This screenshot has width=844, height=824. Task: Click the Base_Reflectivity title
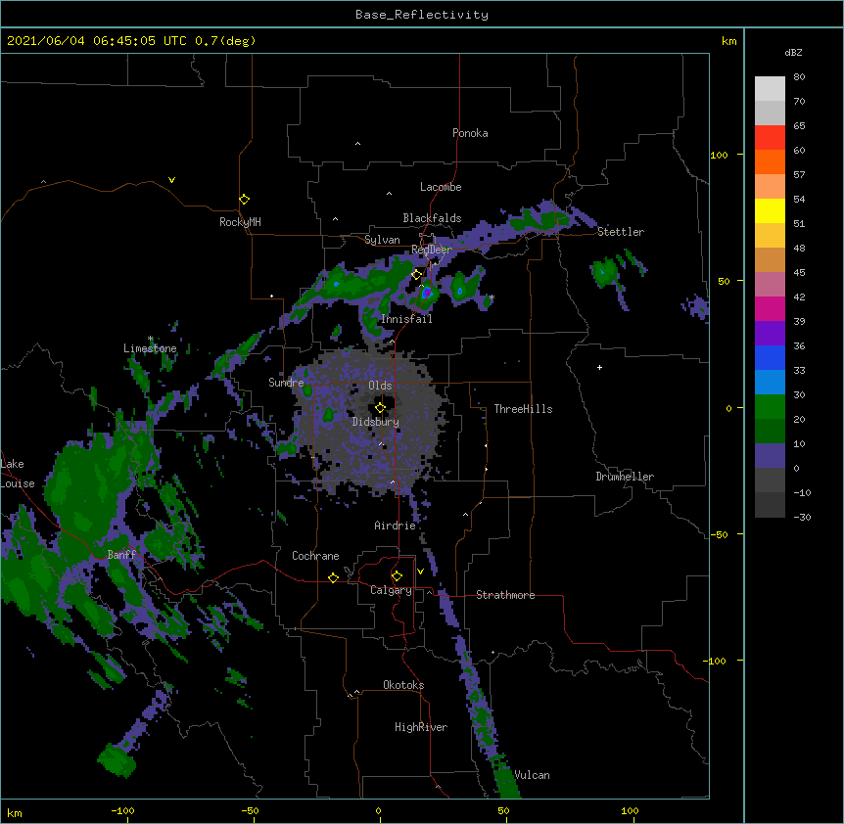(422, 15)
